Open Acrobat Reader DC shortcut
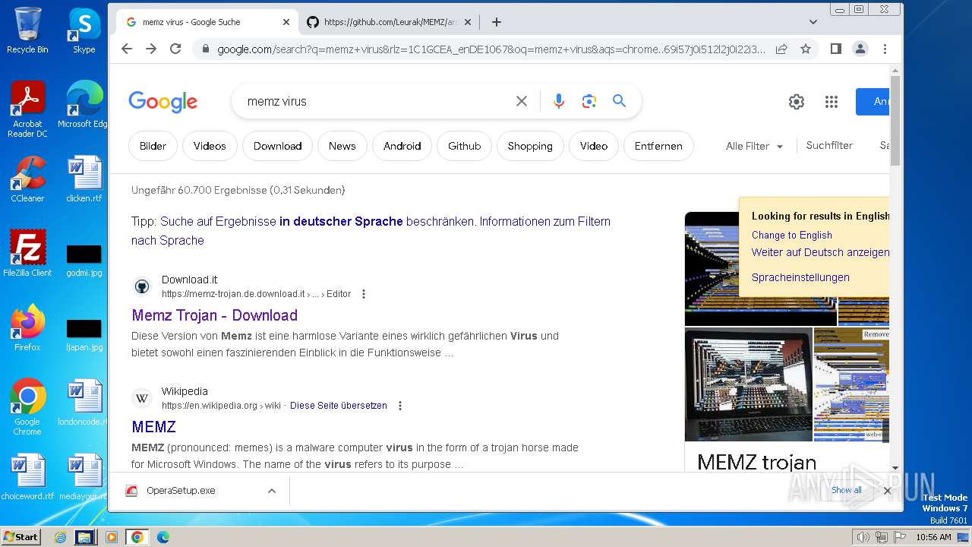The height and width of the screenshot is (547, 972). point(27,109)
